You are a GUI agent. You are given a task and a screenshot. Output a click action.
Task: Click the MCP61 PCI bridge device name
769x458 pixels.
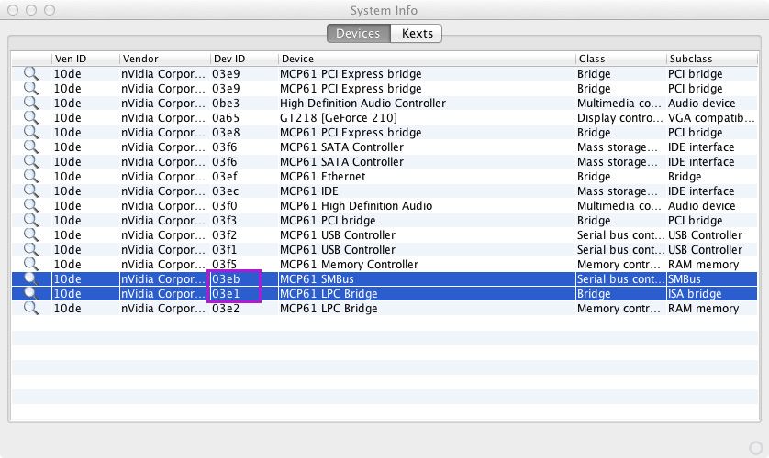(x=328, y=221)
